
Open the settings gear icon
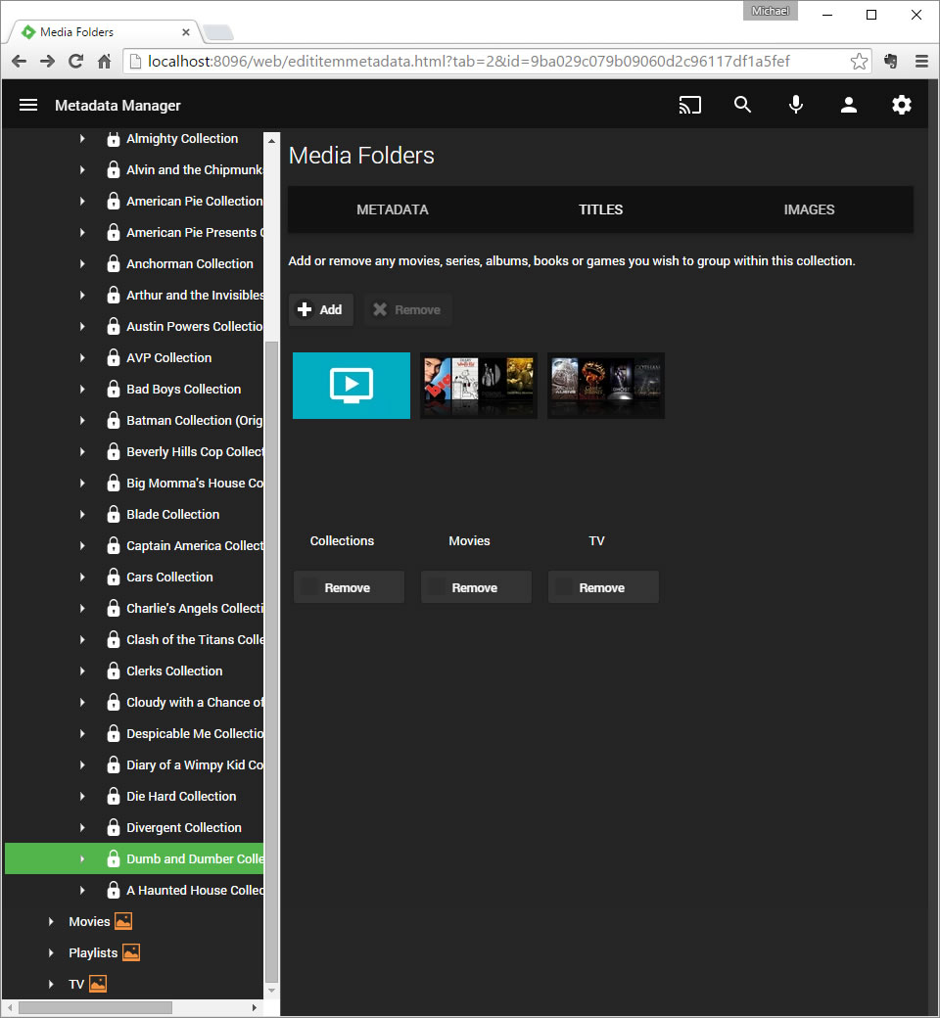point(902,105)
